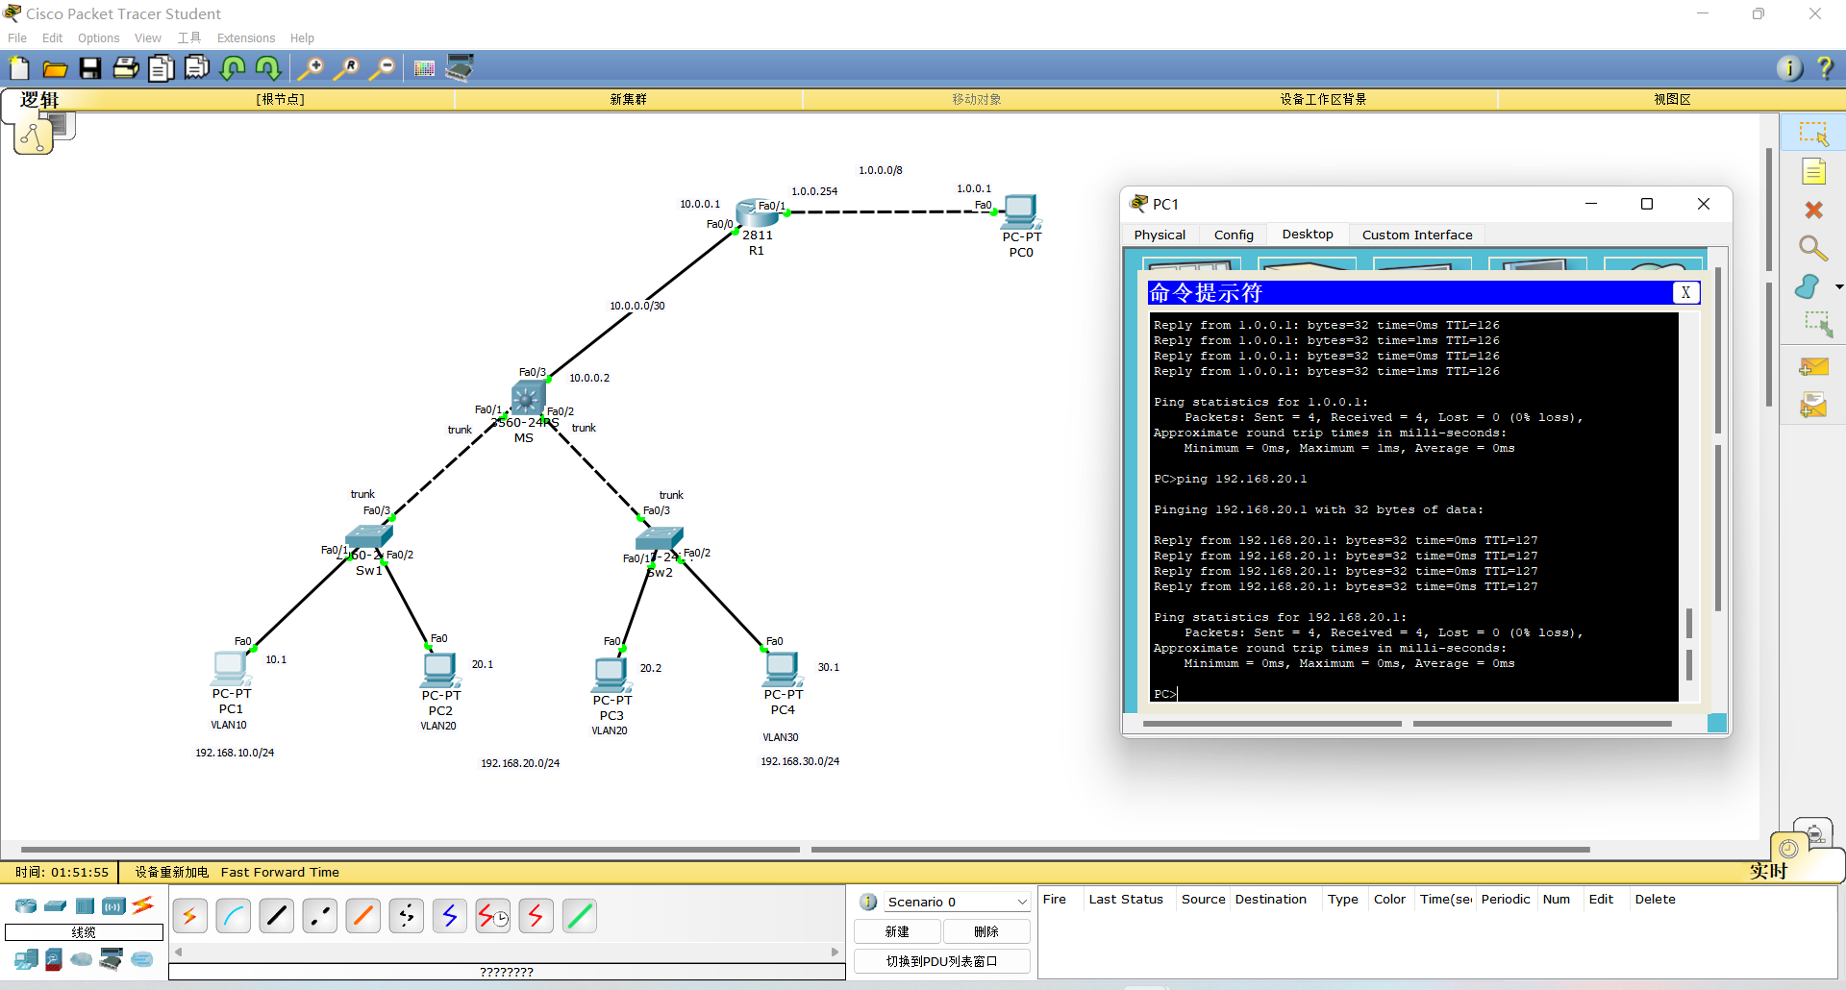This screenshot has height=990, width=1846.
Task: Open the custom devices dialog icon
Action: coord(460,68)
